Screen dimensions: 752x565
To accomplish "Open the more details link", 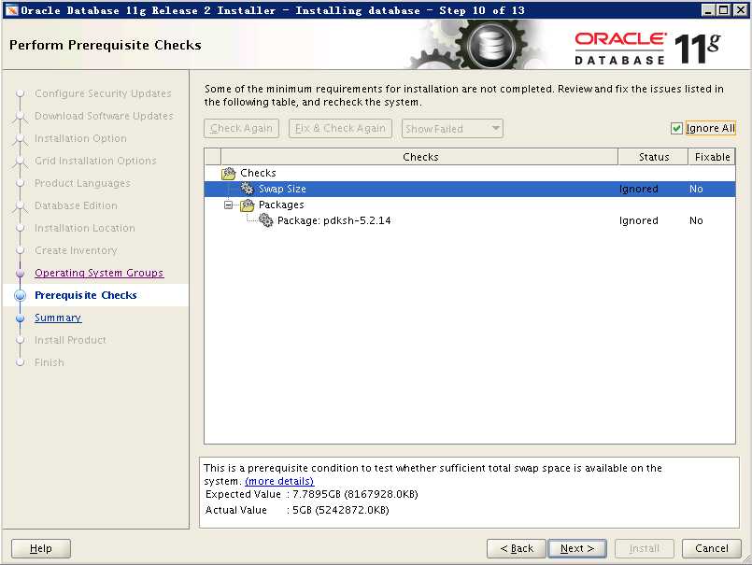I will coord(279,481).
